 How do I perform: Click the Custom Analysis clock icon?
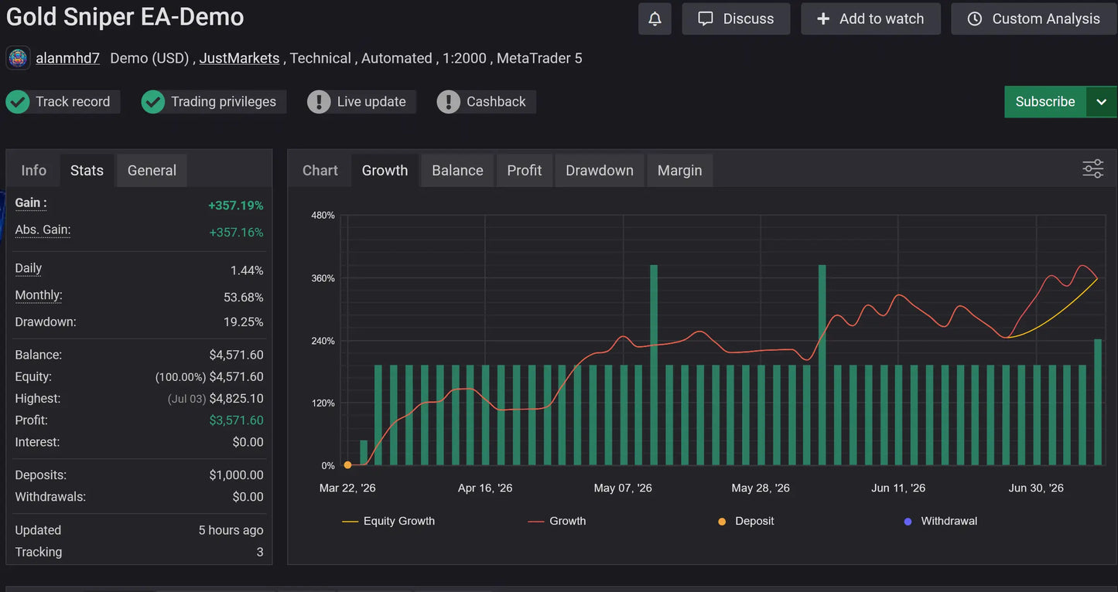975,19
